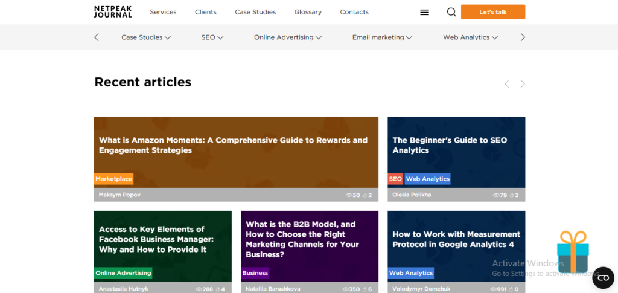The width and height of the screenshot is (618, 293).
Task: Click the orange Marketplace tag
Action: pos(114,179)
